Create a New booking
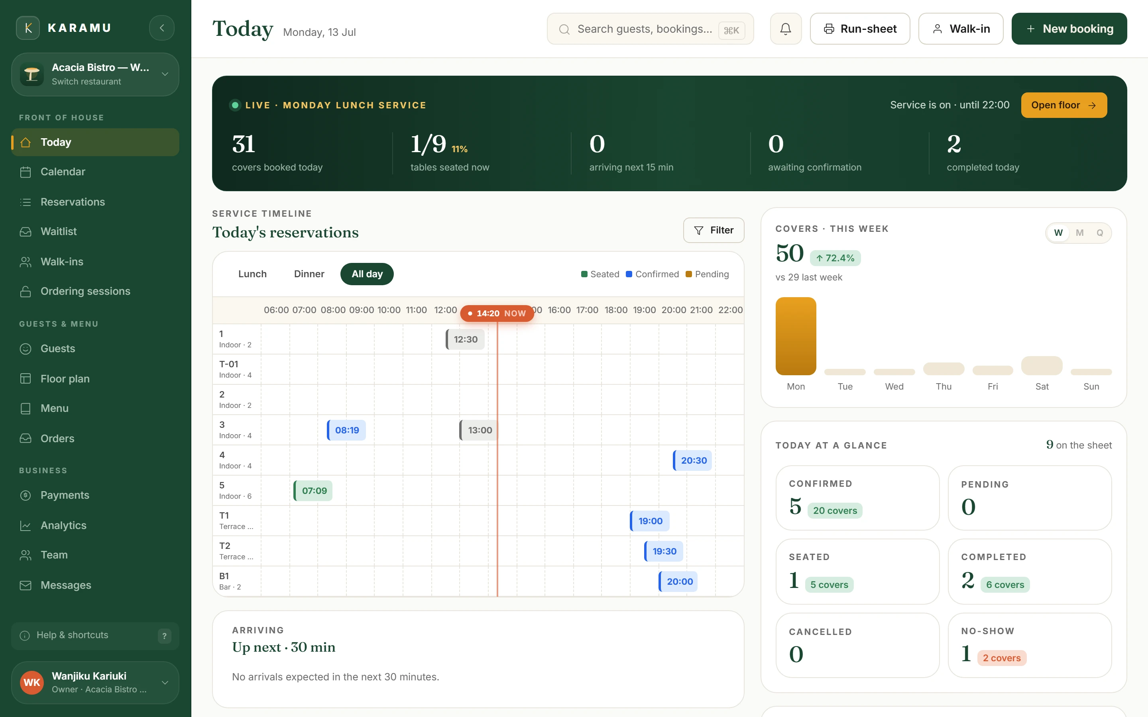The height and width of the screenshot is (717, 1148). [x=1069, y=29]
